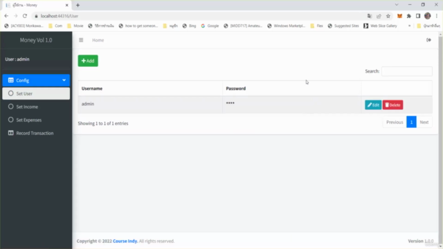Toggle the sidebar hamburger menu icon

[81, 40]
